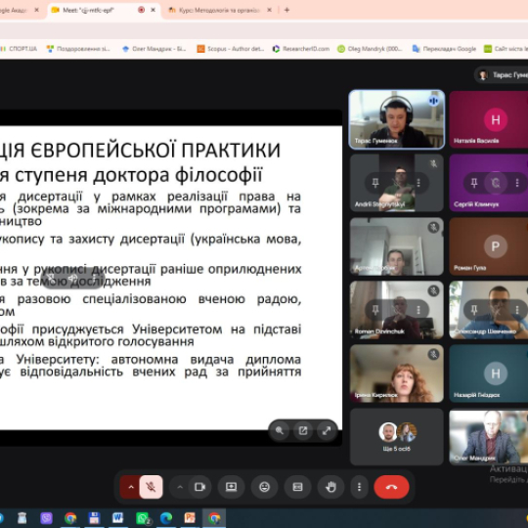Open more options on Олександр Шевченко's tile
528x528 pixels.
click(x=517, y=310)
